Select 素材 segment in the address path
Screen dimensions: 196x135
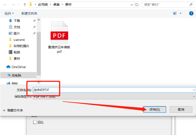68,4
